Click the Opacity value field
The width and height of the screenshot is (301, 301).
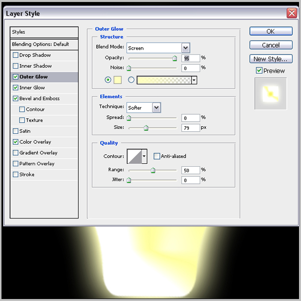point(191,58)
